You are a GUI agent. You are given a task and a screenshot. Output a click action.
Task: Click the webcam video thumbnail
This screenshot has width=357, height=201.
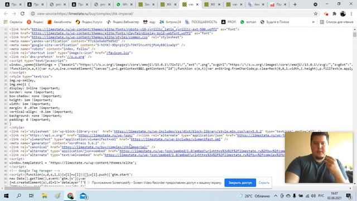319,157
